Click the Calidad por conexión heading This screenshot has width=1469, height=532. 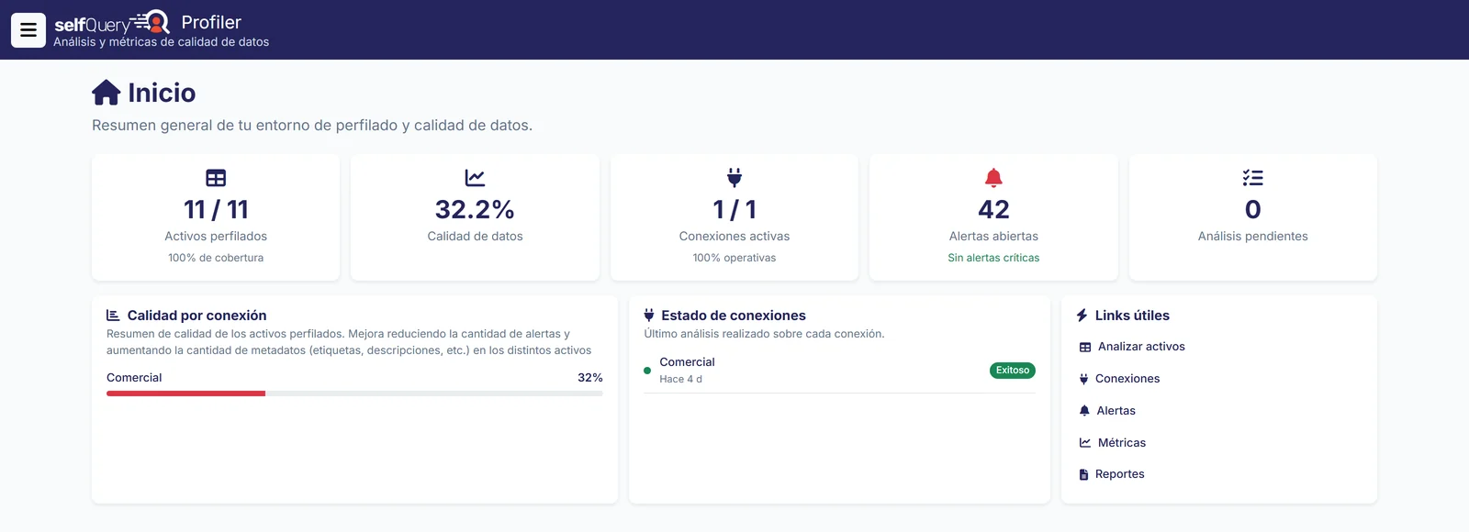click(x=196, y=315)
